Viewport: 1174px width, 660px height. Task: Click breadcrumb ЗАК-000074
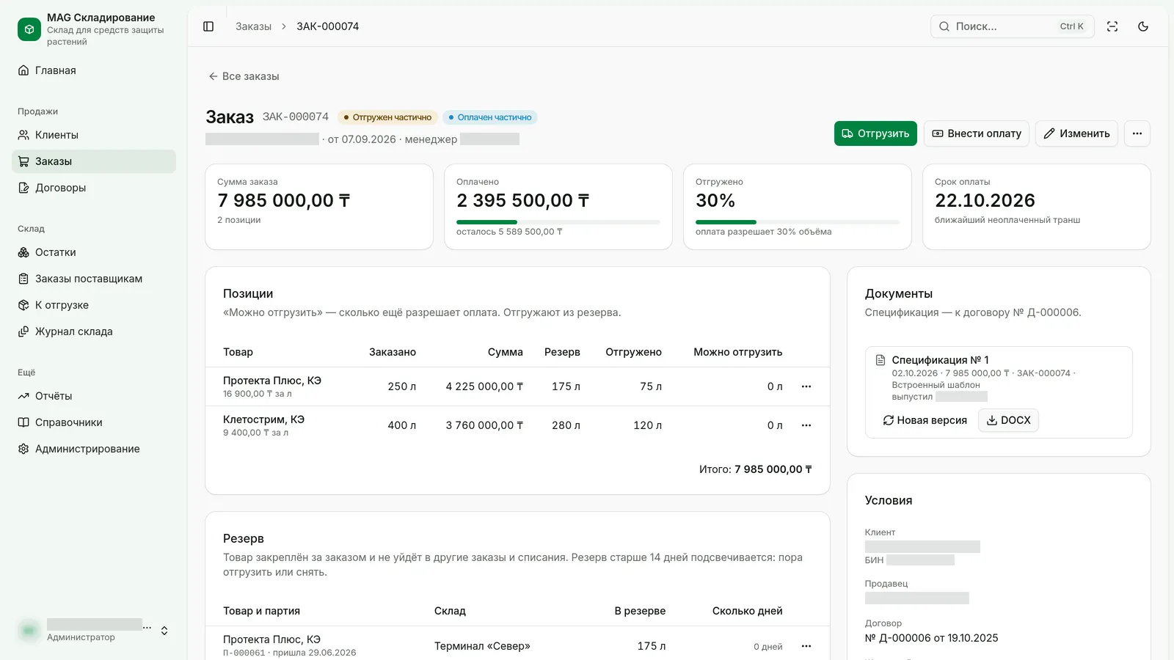[327, 26]
